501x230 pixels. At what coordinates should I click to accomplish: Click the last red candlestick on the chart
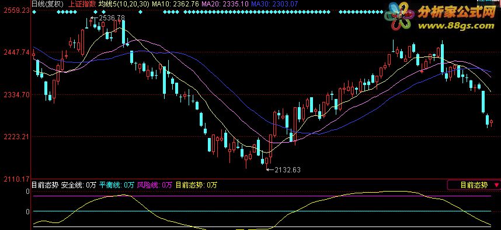pos(492,122)
